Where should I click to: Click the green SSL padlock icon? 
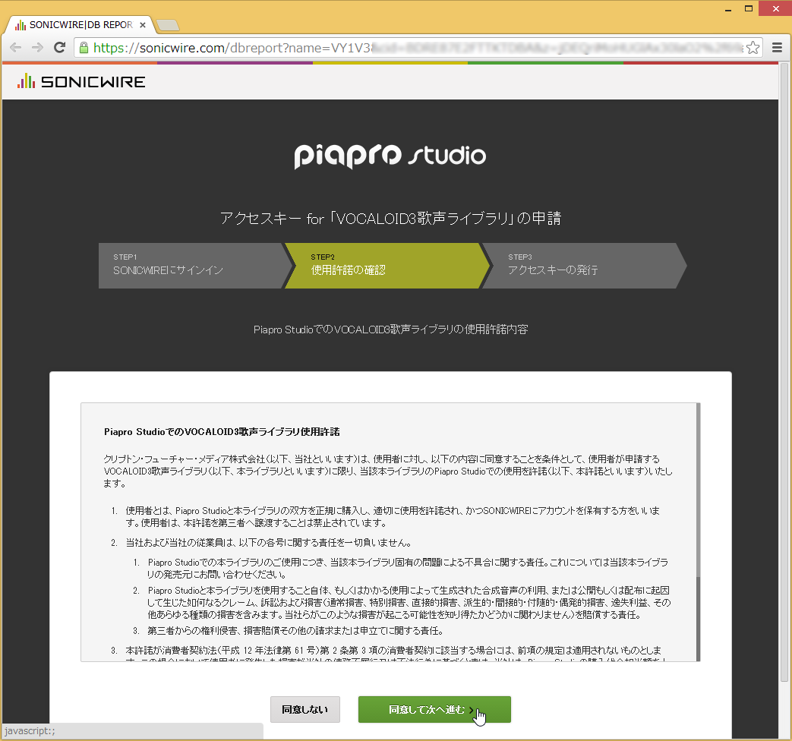84,48
